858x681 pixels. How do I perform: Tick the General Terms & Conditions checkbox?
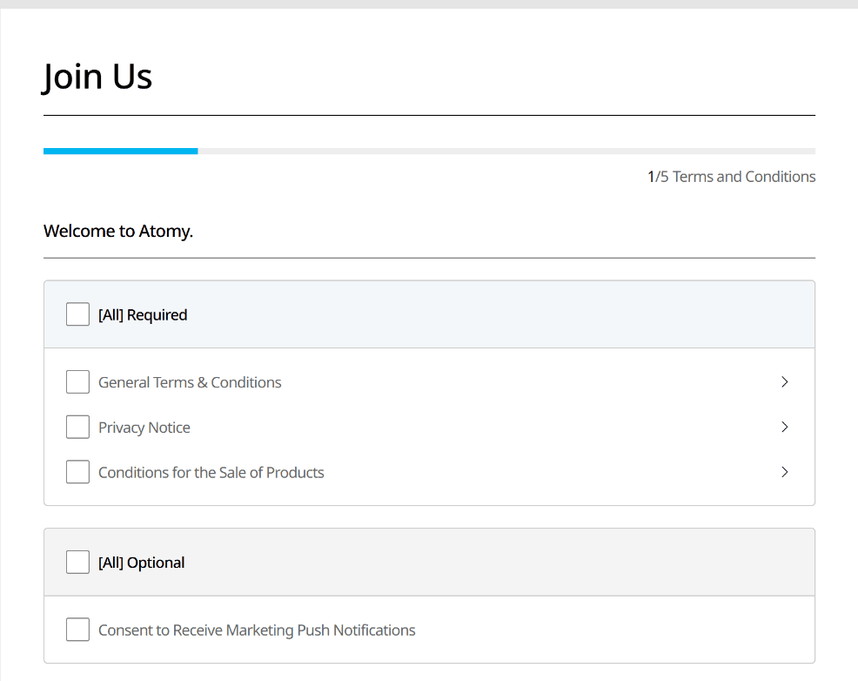click(x=77, y=381)
